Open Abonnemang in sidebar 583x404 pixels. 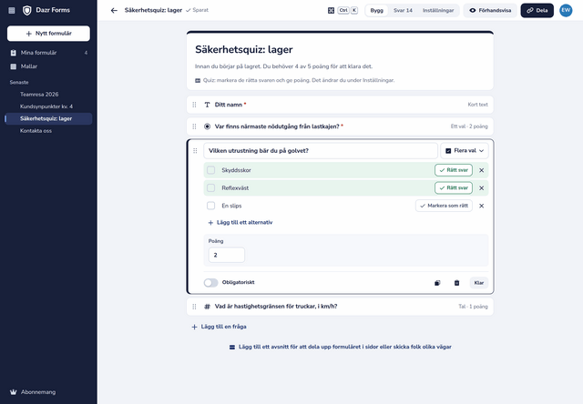pyautogui.click(x=48, y=392)
